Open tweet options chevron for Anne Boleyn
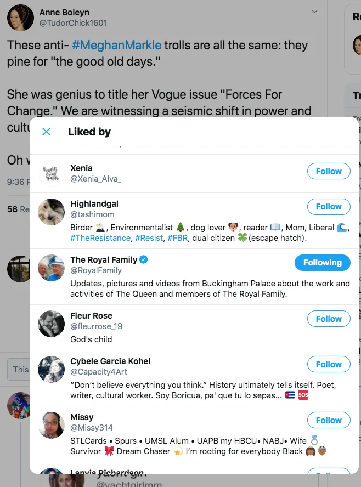Viewport: 361px width, 487px height. click(x=314, y=12)
